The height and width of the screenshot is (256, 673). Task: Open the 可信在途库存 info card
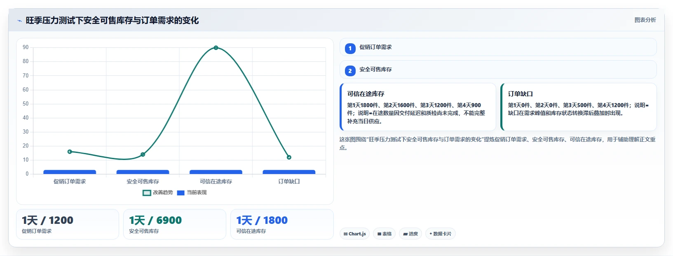pos(418,107)
